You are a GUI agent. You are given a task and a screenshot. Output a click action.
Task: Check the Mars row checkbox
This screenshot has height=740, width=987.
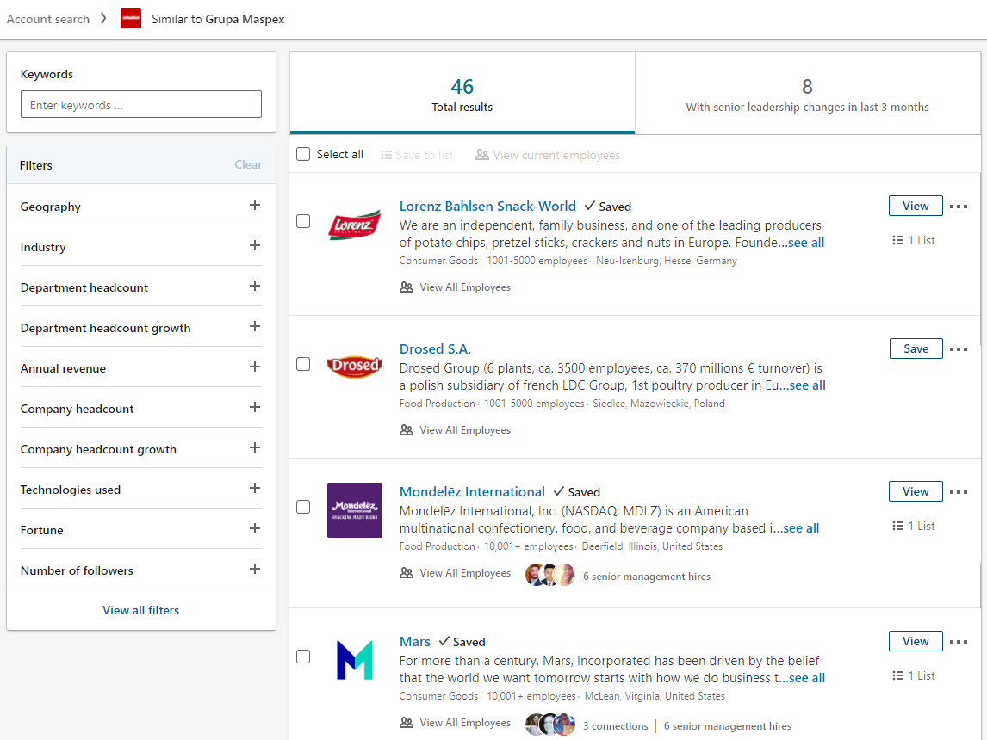[303, 657]
